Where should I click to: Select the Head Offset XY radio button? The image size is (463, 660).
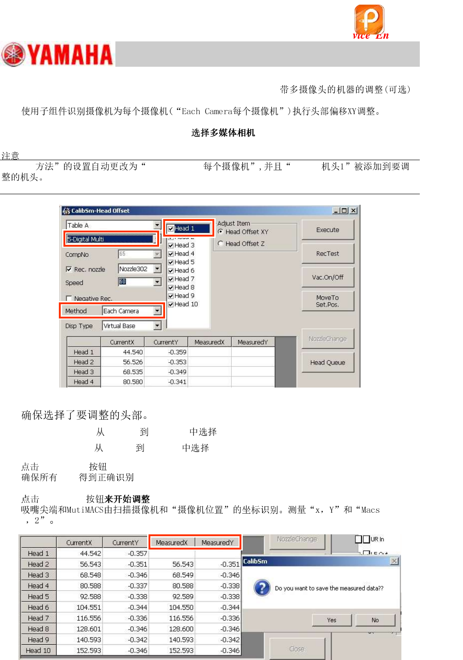(221, 232)
